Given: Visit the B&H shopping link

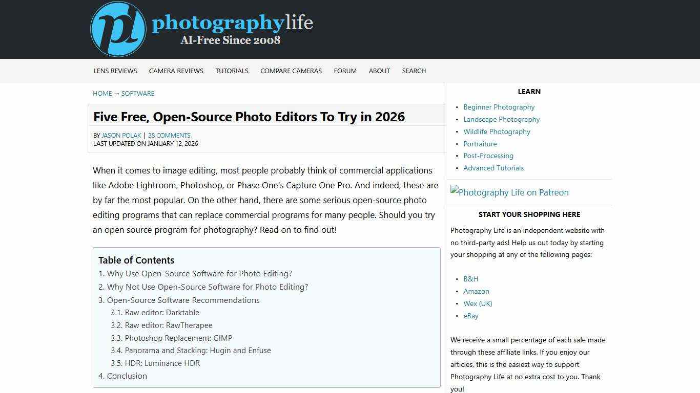Looking at the screenshot, I should click(x=470, y=279).
